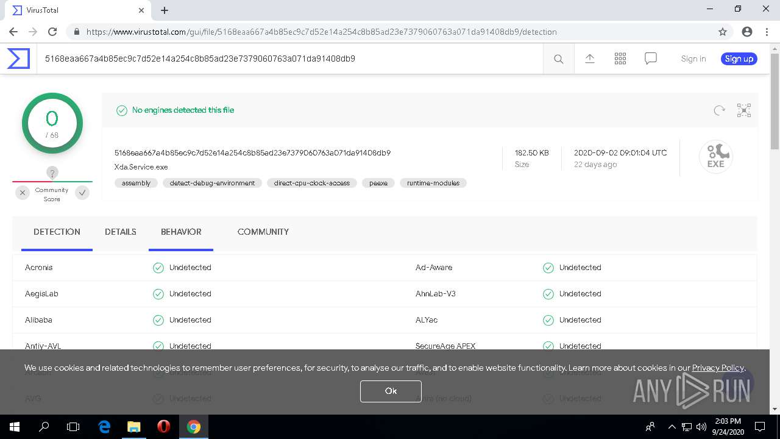The image size is (780, 439).
Task: Click the VirusTotal logo icon
Action: pos(18,59)
